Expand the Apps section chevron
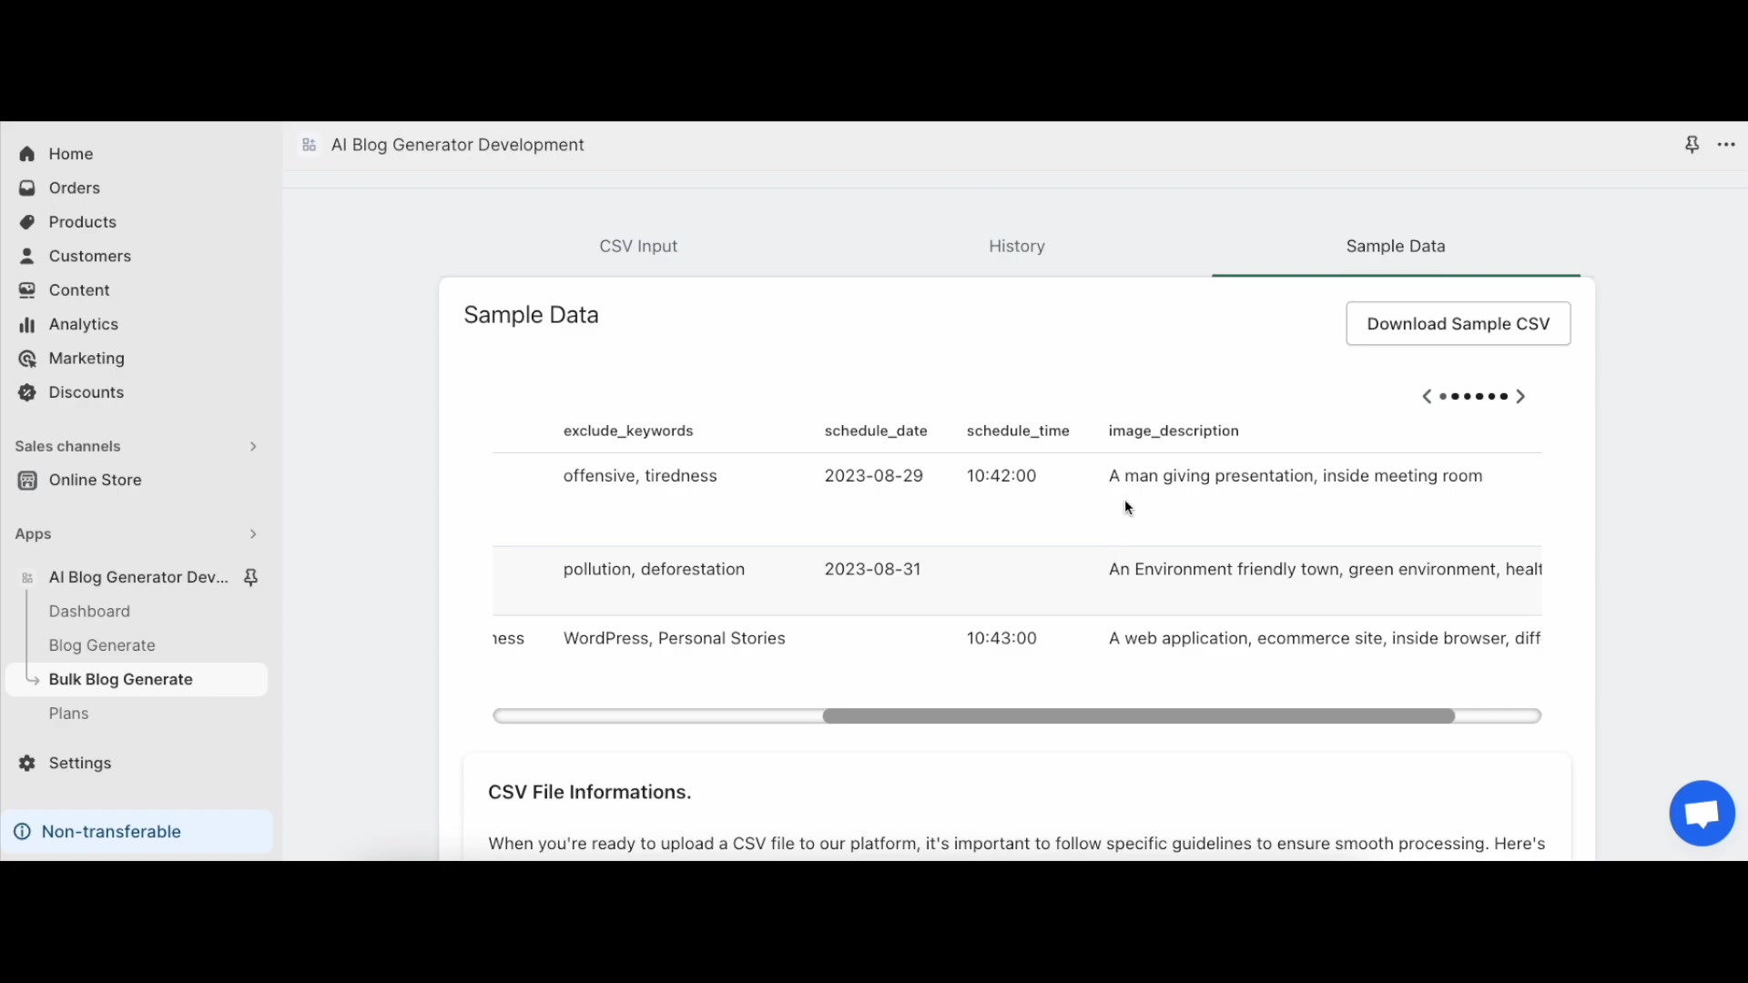The height and width of the screenshot is (983, 1748). [253, 534]
